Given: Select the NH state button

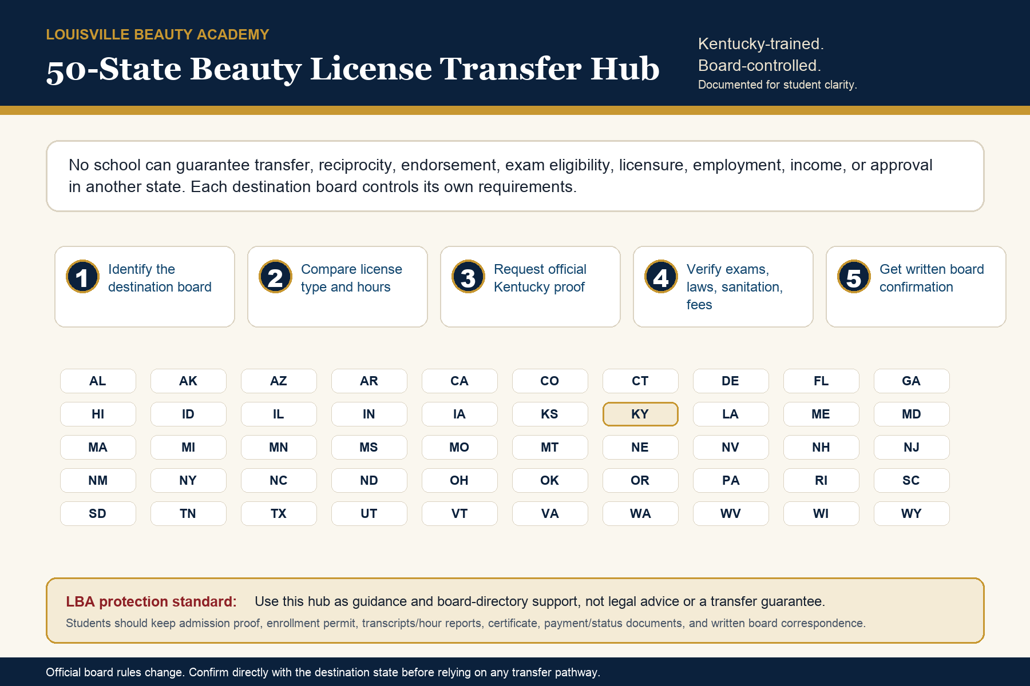Looking at the screenshot, I should click(x=821, y=447).
